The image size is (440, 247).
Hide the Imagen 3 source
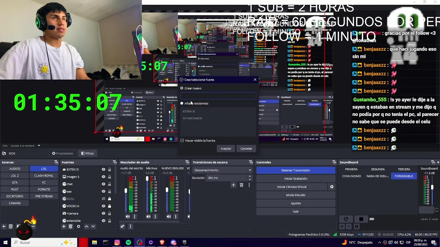103,177
